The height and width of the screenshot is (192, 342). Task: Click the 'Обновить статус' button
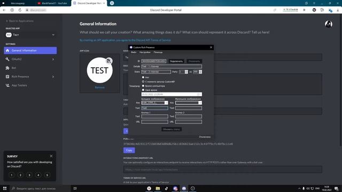pos(172,129)
